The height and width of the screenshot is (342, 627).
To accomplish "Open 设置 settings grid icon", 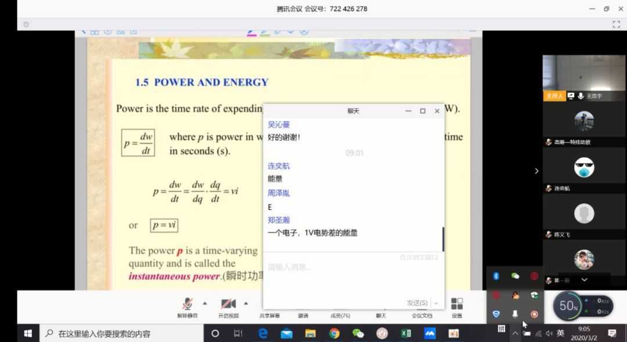I will point(457,304).
